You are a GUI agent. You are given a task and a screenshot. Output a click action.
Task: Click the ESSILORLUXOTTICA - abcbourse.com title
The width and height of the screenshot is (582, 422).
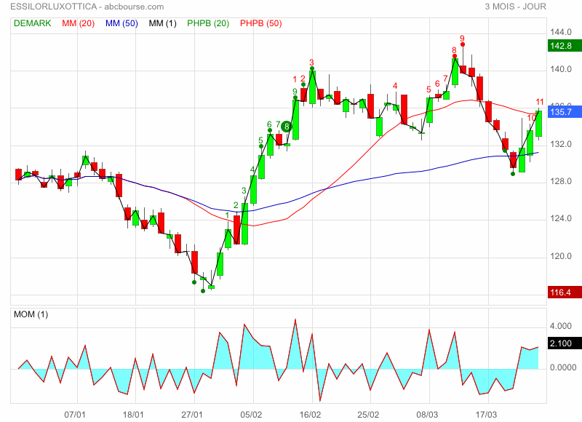click(x=87, y=7)
